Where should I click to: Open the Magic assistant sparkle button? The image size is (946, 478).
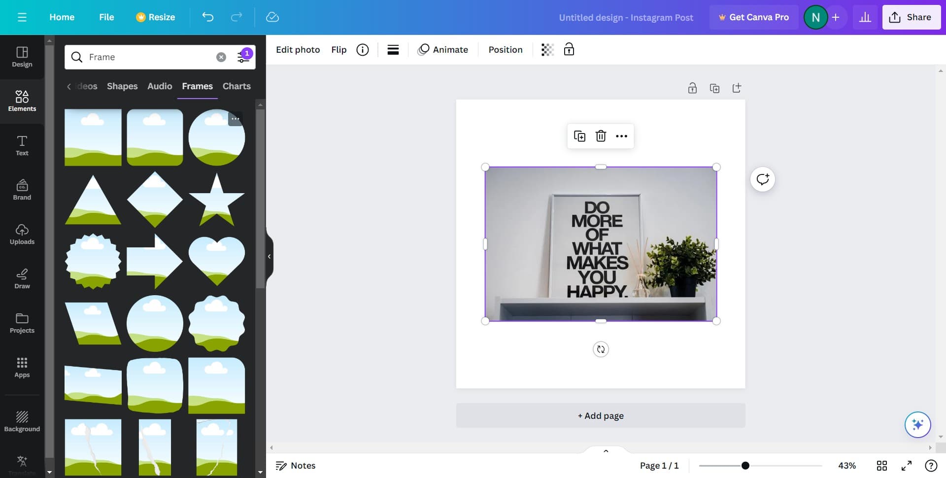[x=917, y=424]
